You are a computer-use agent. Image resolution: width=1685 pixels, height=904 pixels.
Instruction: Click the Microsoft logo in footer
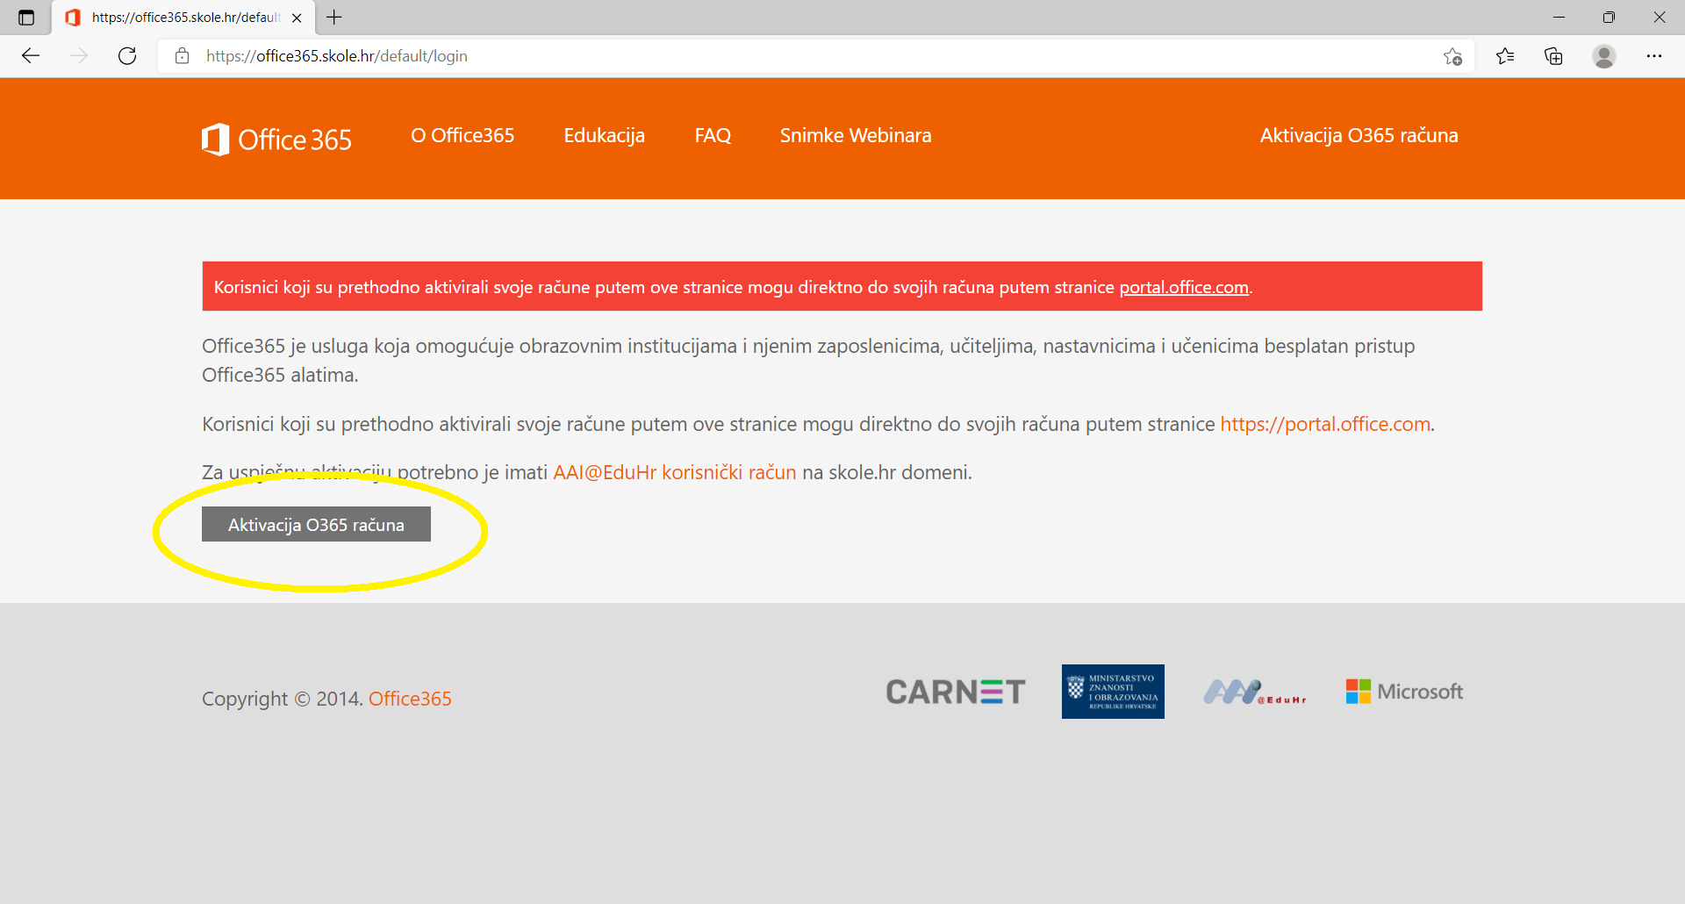[1404, 692]
